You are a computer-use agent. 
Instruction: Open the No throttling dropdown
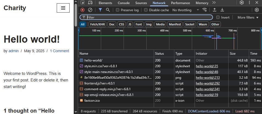pyautogui.click(x=186, y=10)
